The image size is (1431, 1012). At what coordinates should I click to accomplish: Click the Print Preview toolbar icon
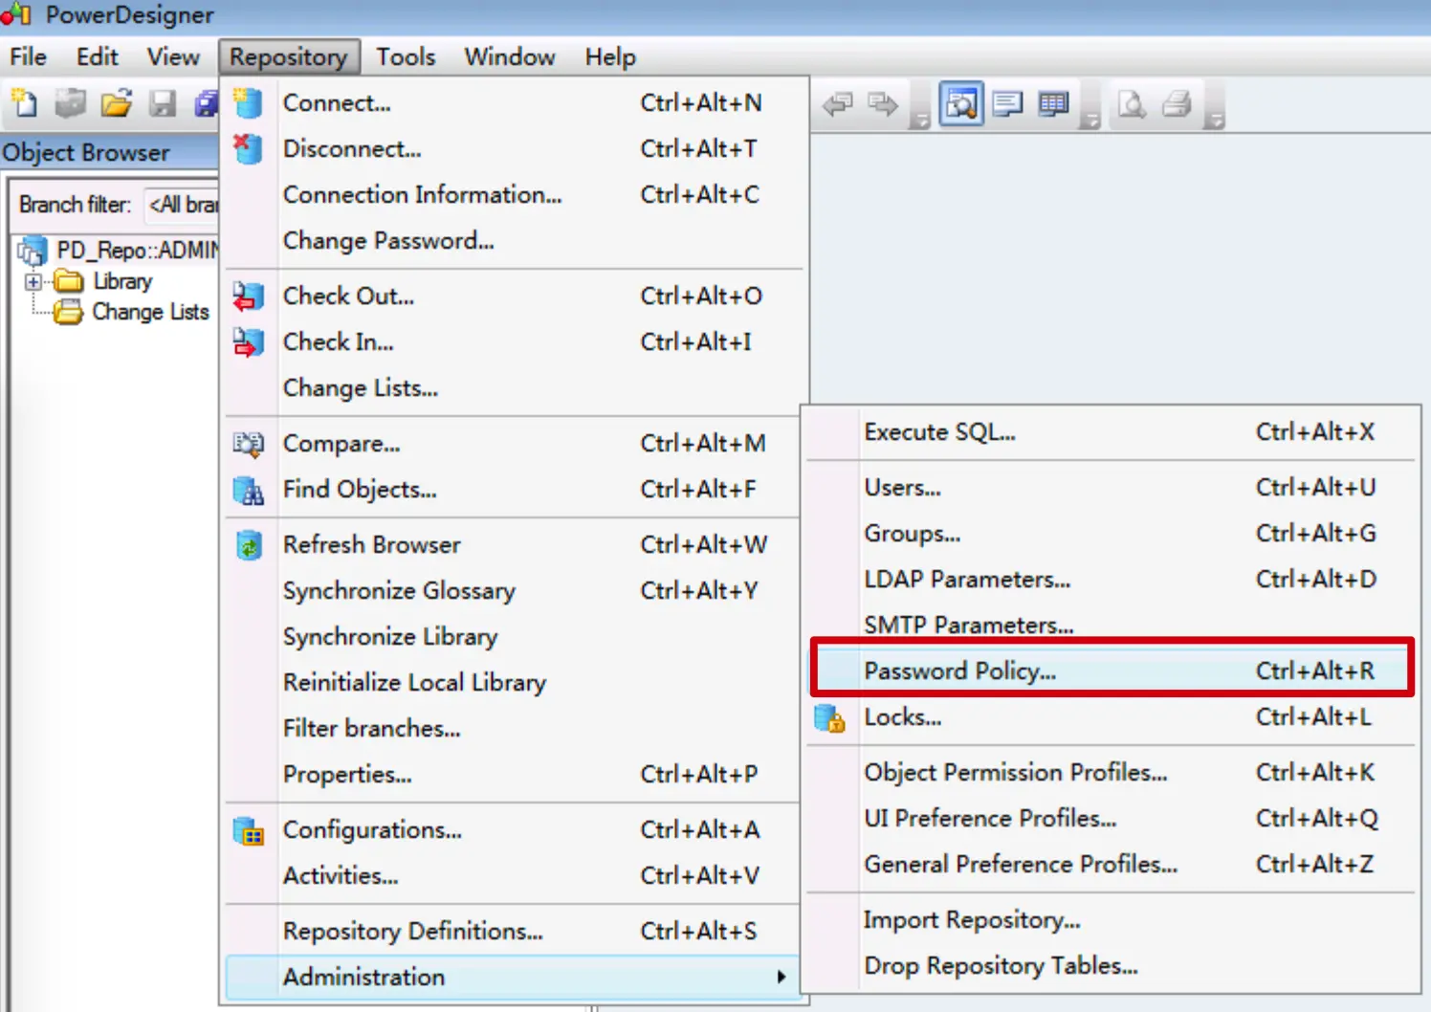coord(1132,103)
